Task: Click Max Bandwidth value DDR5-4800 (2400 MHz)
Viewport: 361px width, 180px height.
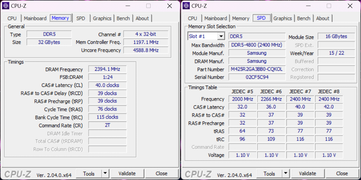Action: pyautogui.click(x=257, y=45)
